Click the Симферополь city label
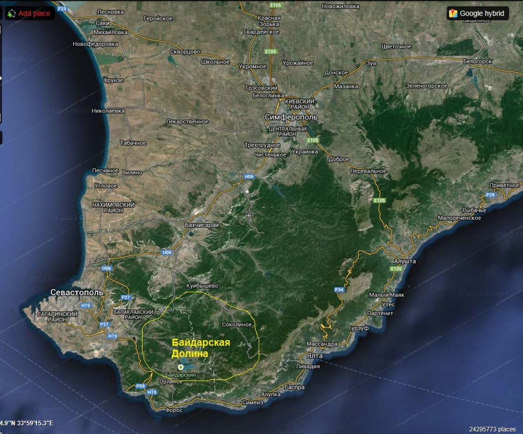Screen dimensions: 523x434 pyautogui.click(x=291, y=117)
